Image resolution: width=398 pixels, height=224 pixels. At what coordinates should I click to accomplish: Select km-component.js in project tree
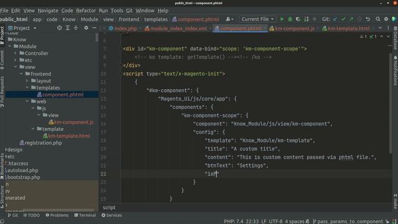71,122
